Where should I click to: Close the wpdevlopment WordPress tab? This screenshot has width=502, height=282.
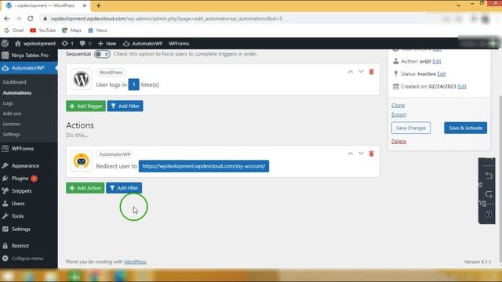click(x=85, y=5)
